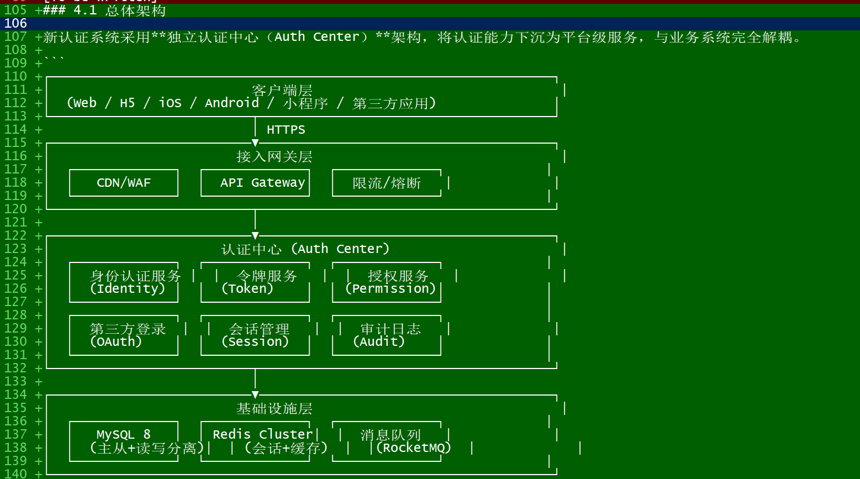Click the "CDN/WAF" box
The height and width of the screenshot is (479, 860).
pyautogui.click(x=124, y=183)
